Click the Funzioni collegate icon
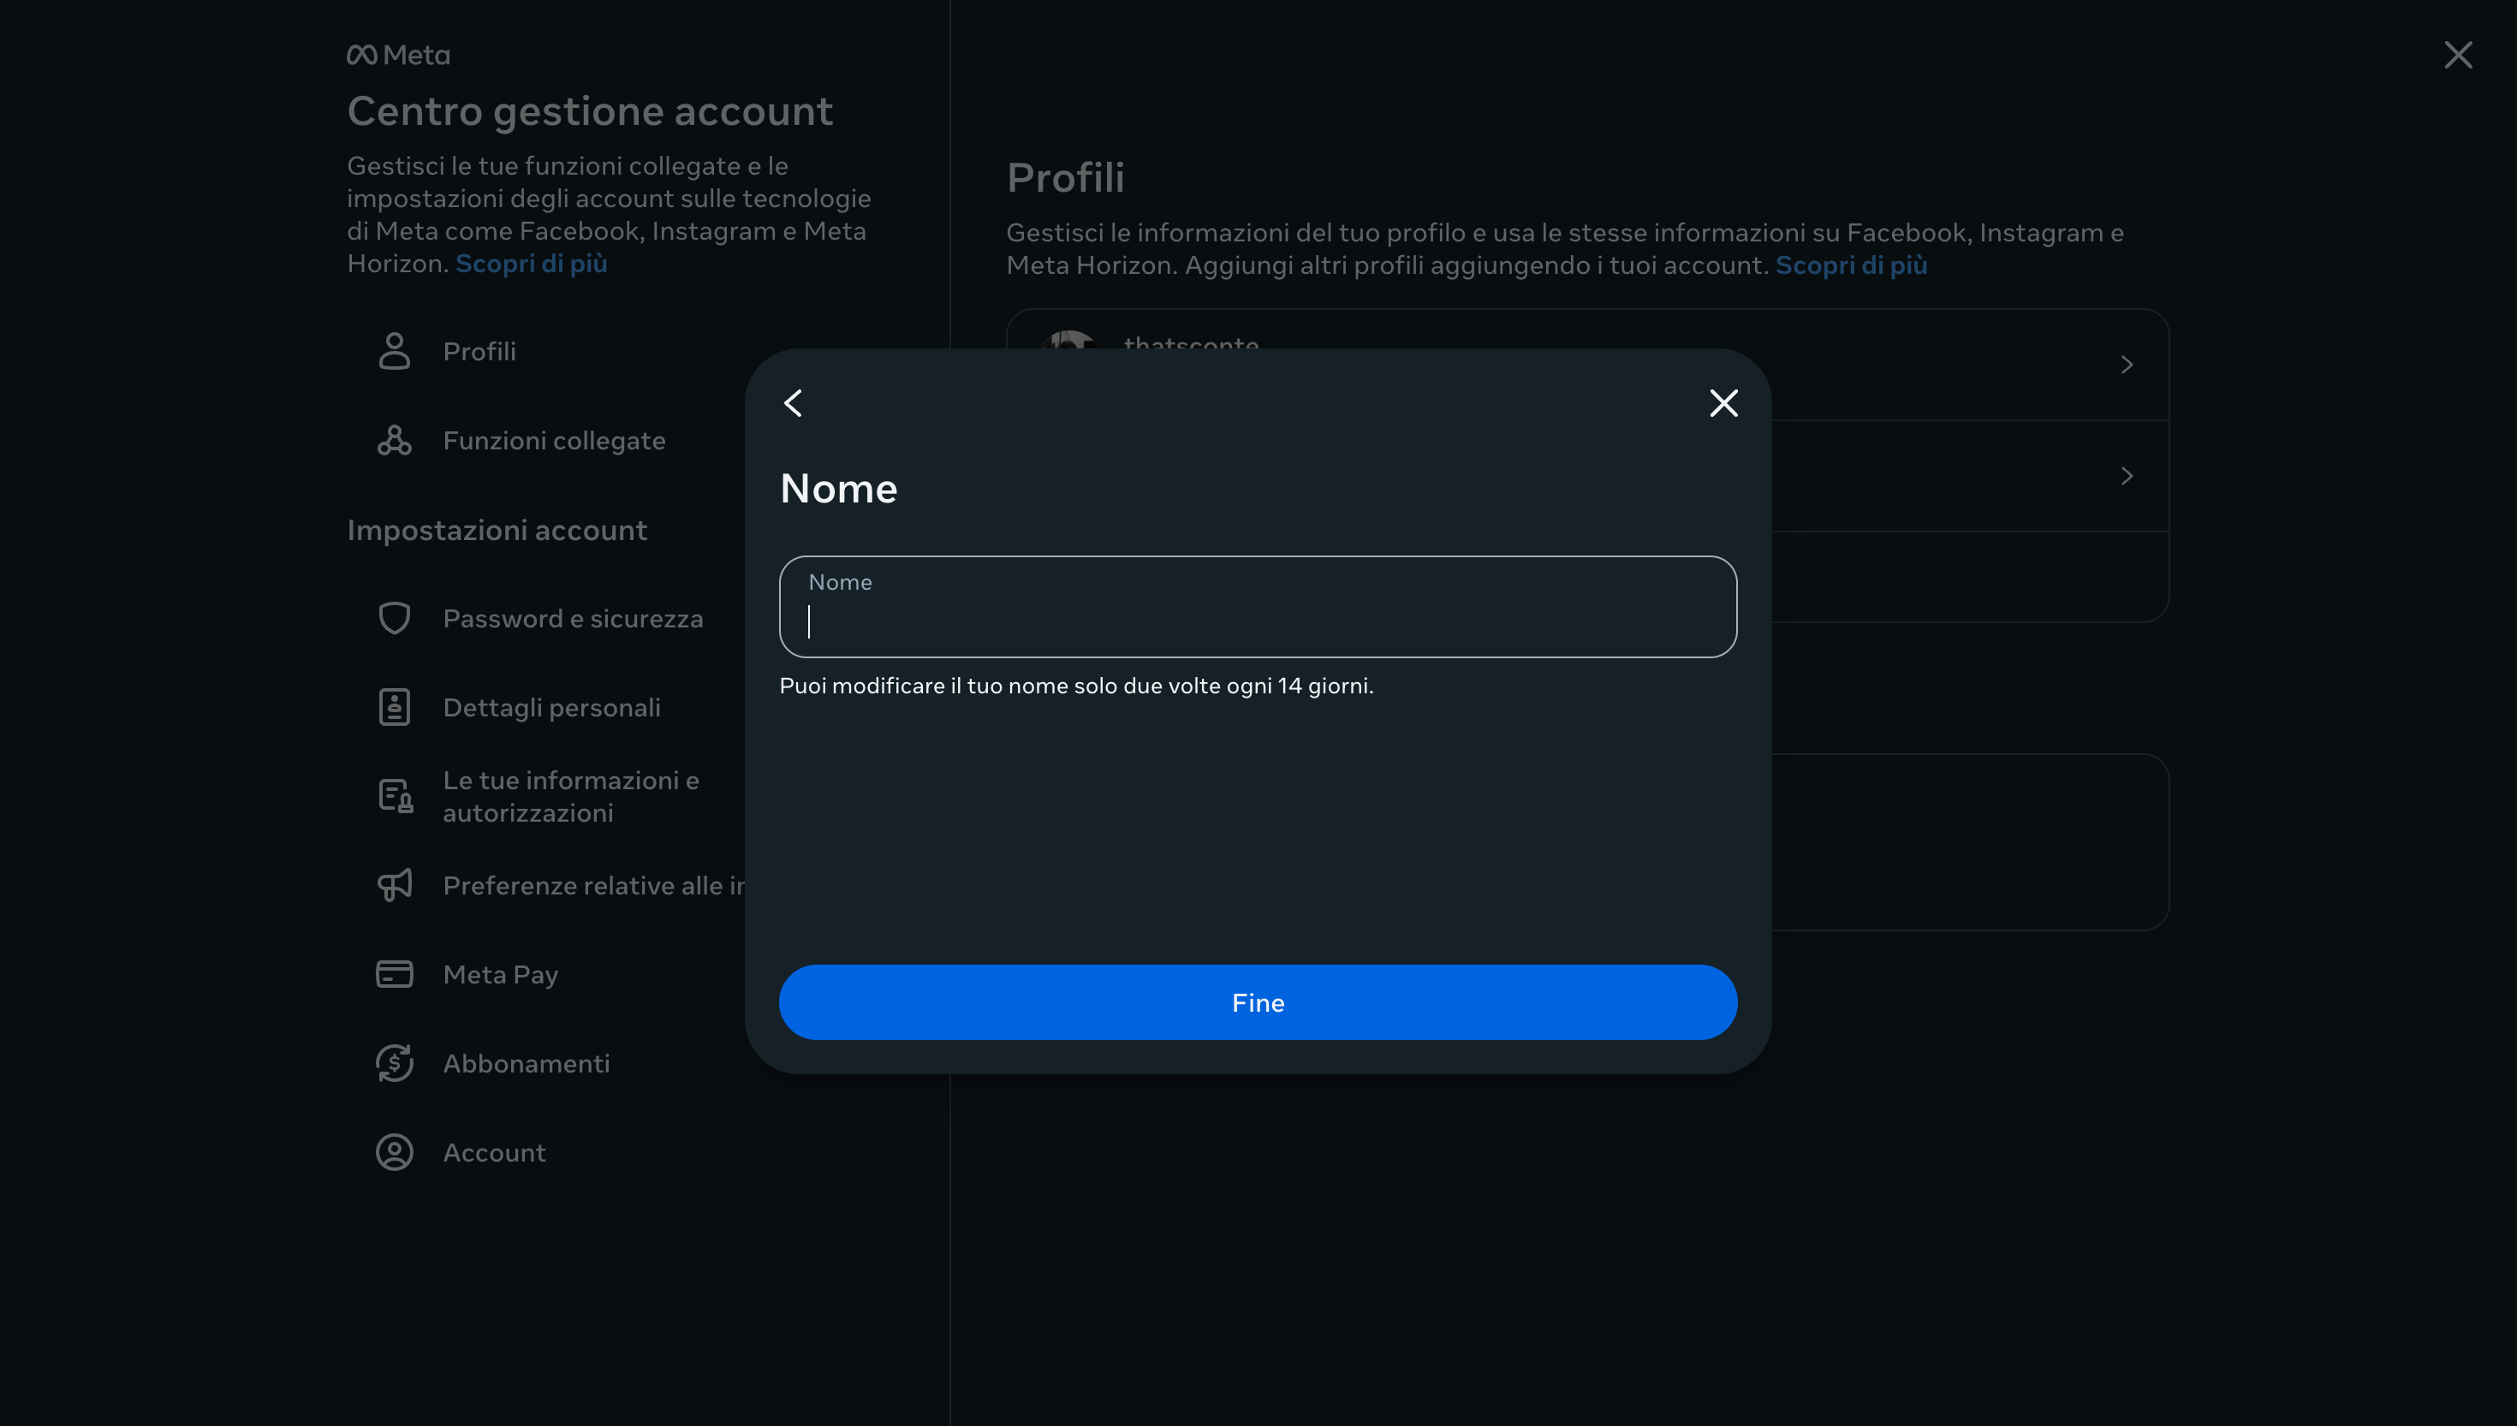Screen dimensions: 2517x1426 (394, 440)
